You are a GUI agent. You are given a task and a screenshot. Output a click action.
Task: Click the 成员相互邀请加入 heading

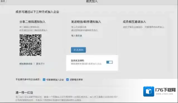(134, 22)
